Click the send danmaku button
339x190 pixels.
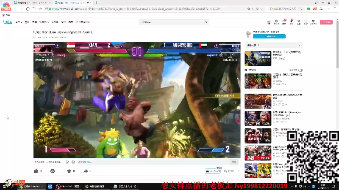[x=234, y=162]
